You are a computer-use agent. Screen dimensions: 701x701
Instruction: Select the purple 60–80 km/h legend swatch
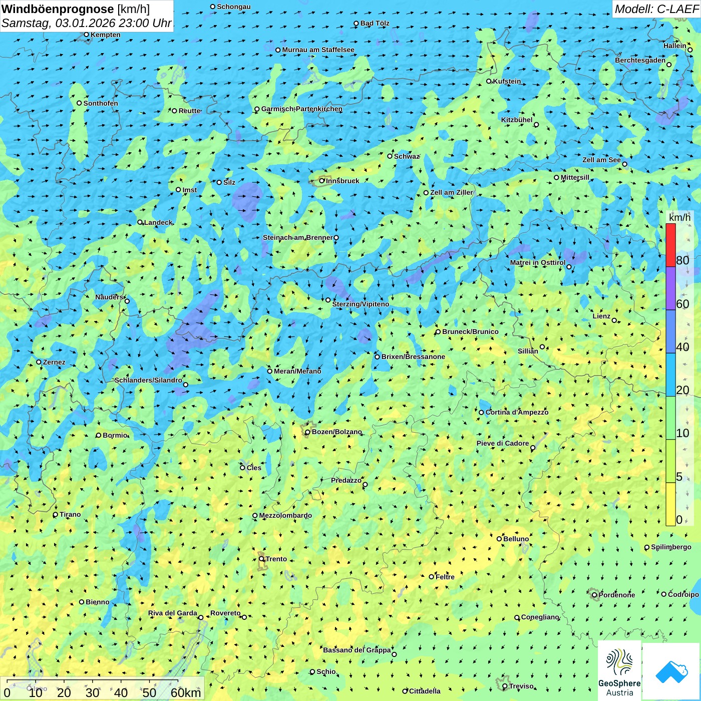click(x=670, y=288)
